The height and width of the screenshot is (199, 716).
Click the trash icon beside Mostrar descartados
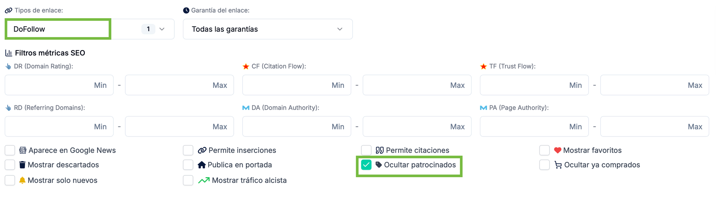(22, 165)
